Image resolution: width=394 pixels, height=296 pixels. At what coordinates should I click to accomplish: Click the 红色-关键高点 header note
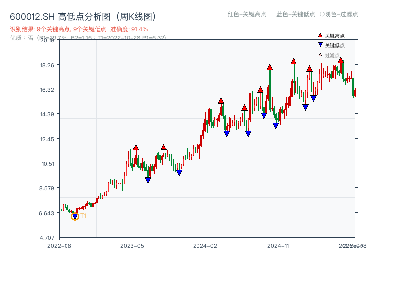(247, 14)
